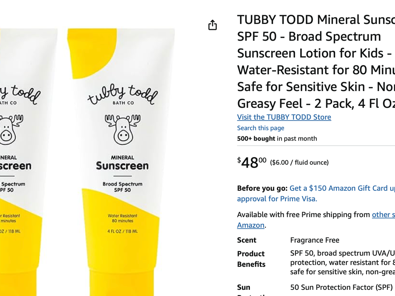Click the product title starting 'TUBBY TODD Mineral'
This screenshot has width=395, height=296.
[x=316, y=62]
